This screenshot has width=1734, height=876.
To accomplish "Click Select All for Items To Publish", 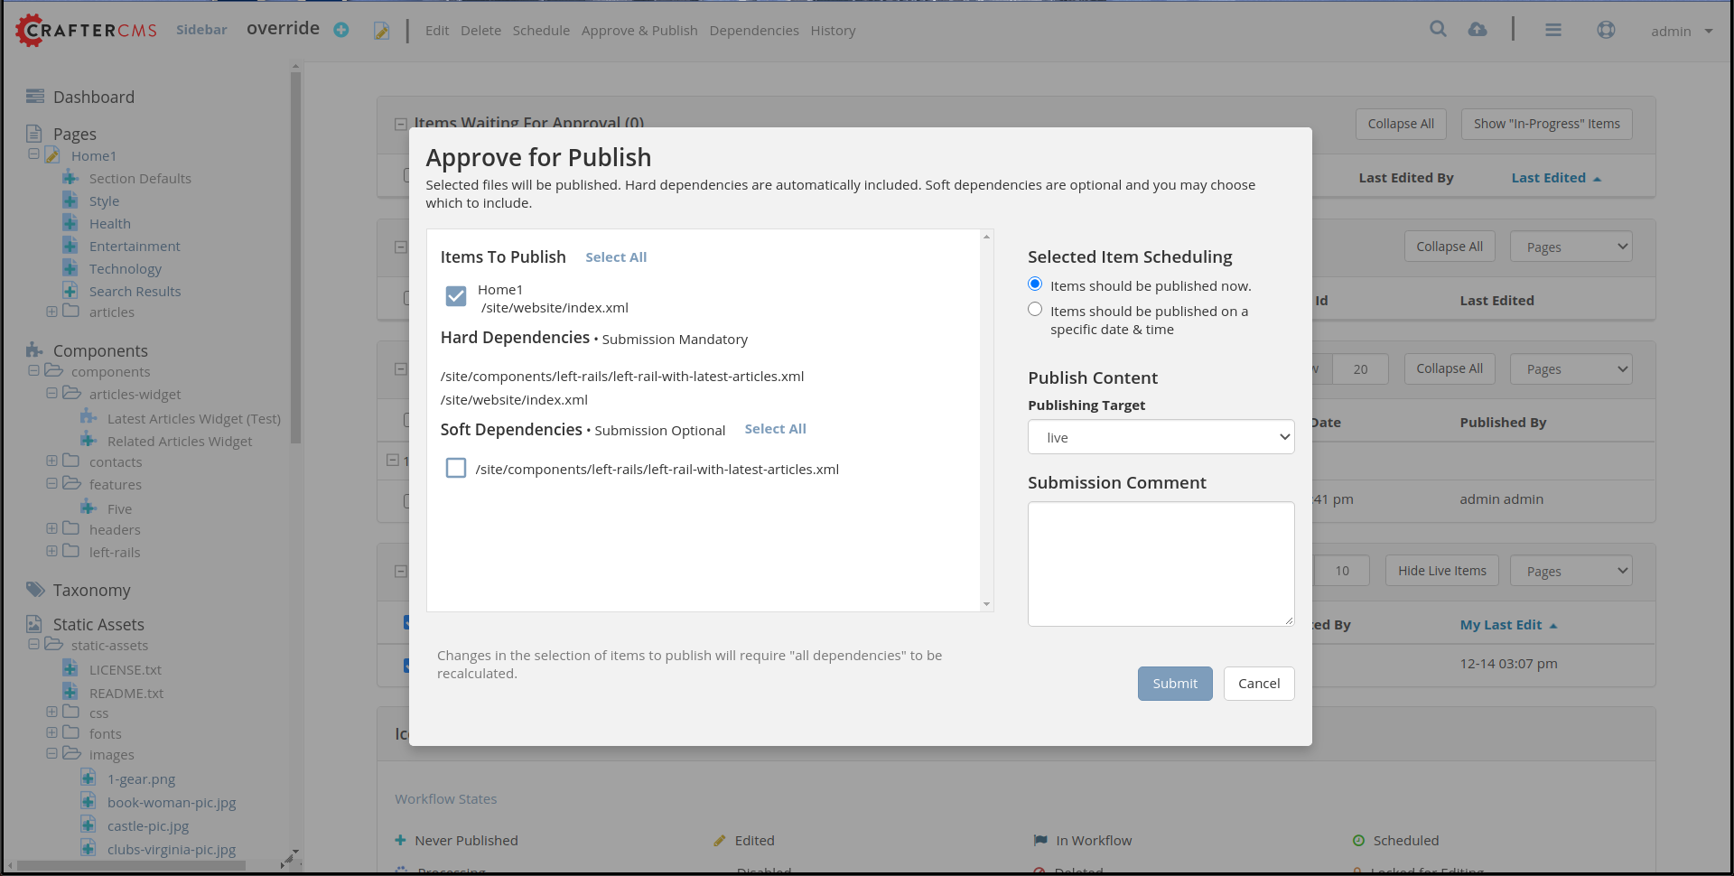I will [616, 257].
